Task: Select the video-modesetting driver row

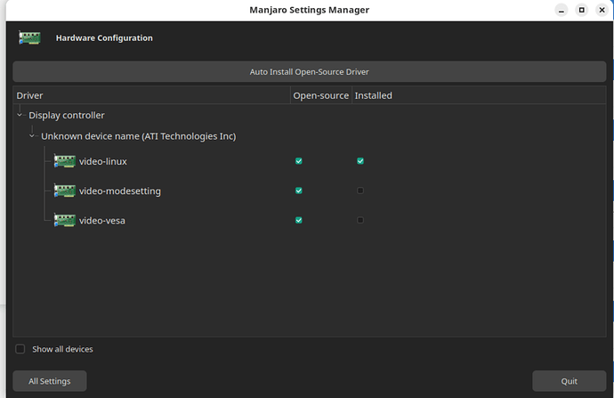Action: tap(119, 191)
